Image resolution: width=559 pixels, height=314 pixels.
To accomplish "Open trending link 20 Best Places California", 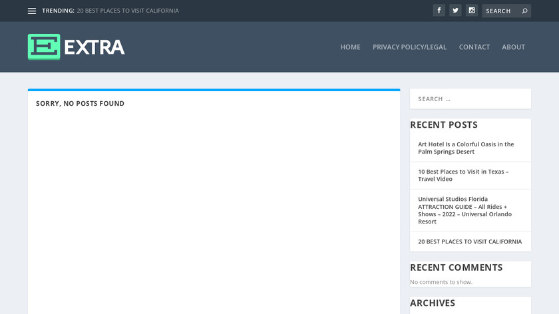I will coord(128,11).
